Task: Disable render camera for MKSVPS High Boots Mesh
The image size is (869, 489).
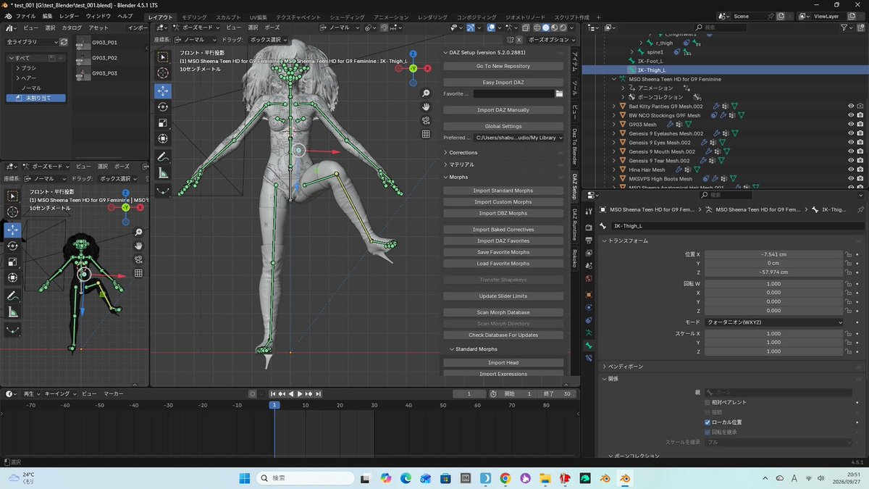Action: tap(860, 179)
